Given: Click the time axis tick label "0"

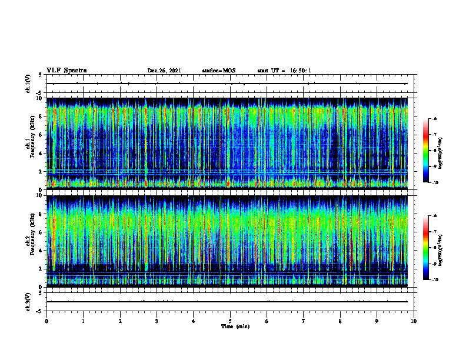Looking at the screenshot, I should pyautogui.click(x=46, y=321).
